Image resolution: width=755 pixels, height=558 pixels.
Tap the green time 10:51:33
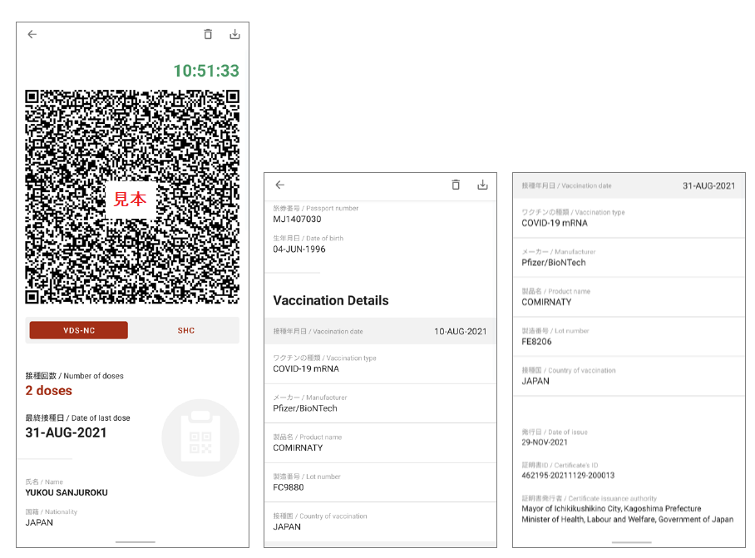coord(206,71)
